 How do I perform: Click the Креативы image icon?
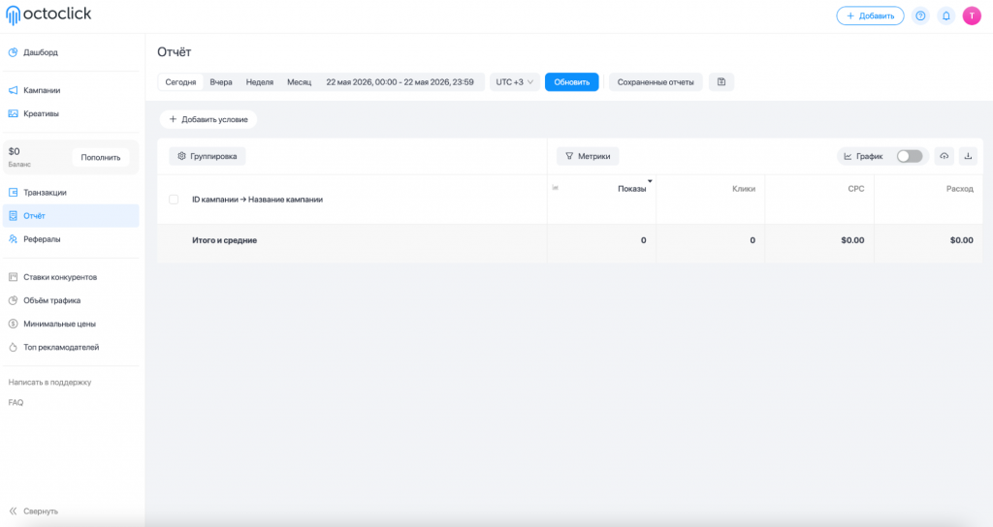coord(13,114)
